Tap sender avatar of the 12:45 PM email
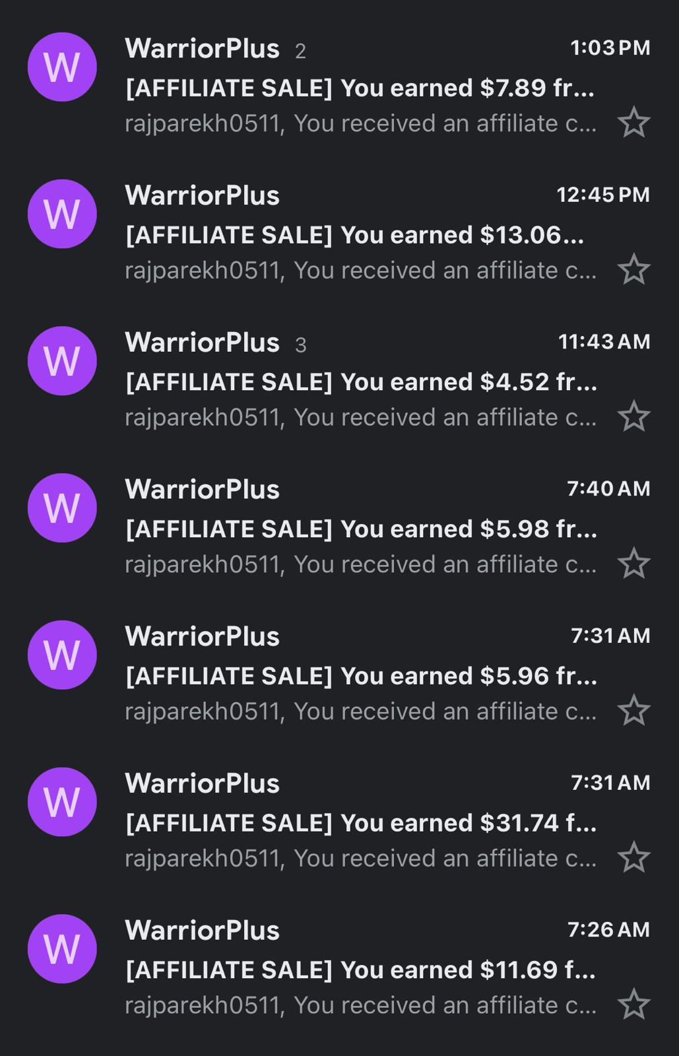The height and width of the screenshot is (1056, 679). tap(62, 214)
